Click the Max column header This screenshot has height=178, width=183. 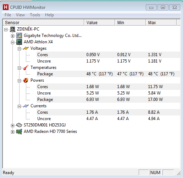pyautogui.click(x=161, y=22)
